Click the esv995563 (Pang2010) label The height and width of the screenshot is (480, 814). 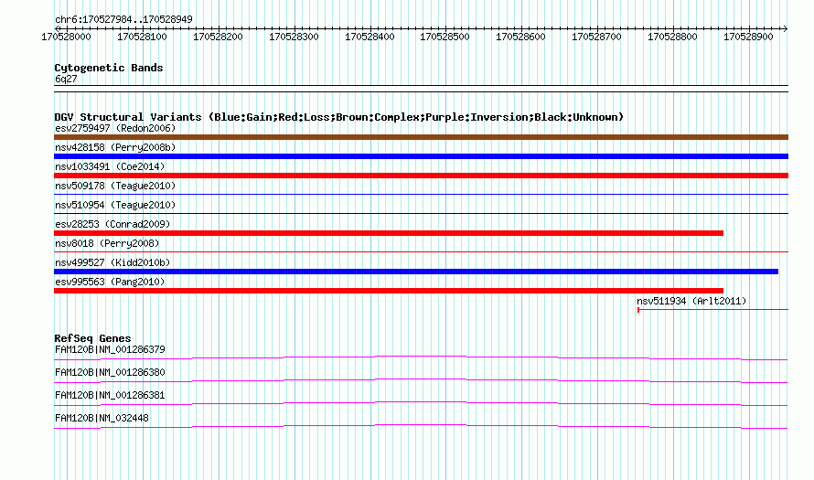click(110, 282)
